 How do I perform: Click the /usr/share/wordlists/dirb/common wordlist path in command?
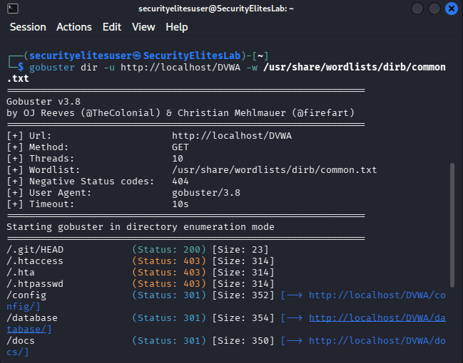[355, 67]
